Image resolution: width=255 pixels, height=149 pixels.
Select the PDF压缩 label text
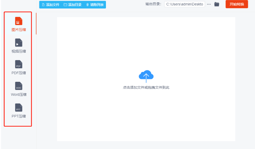point(19,73)
